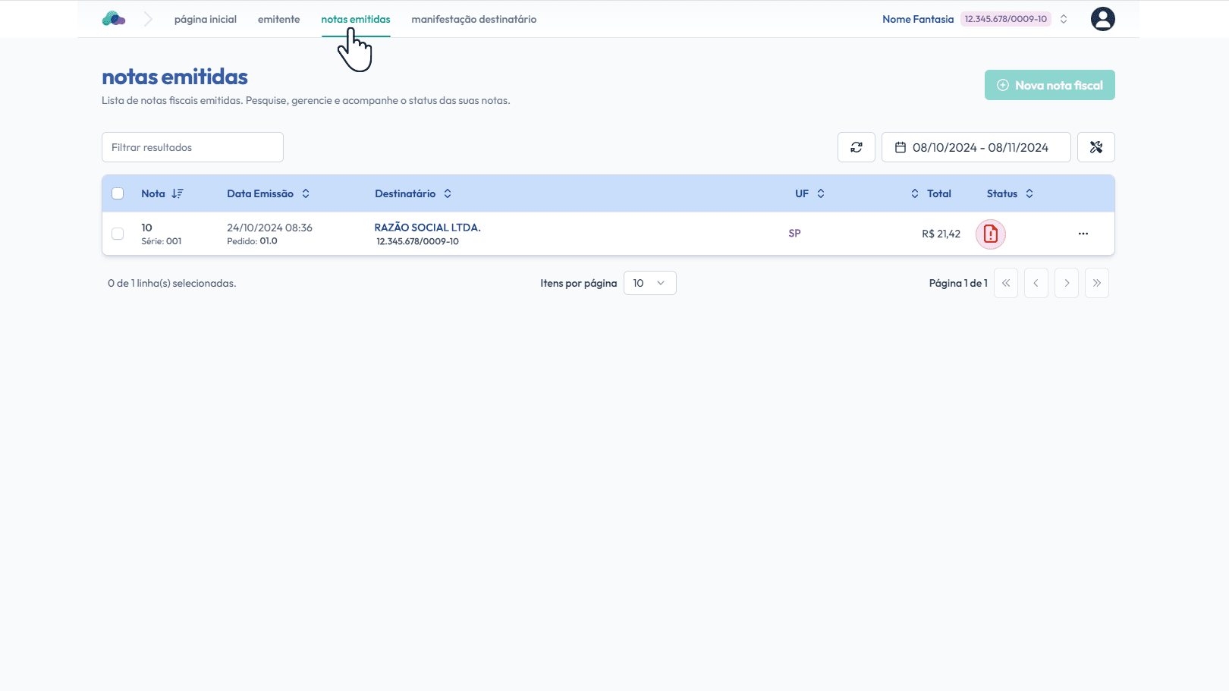Switch to manifestação destinatário tab

coord(473,19)
